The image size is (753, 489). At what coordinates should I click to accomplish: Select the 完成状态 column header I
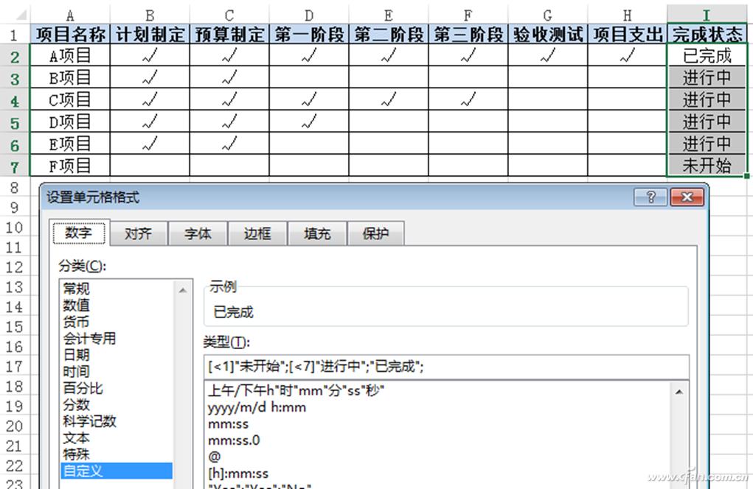click(x=707, y=15)
